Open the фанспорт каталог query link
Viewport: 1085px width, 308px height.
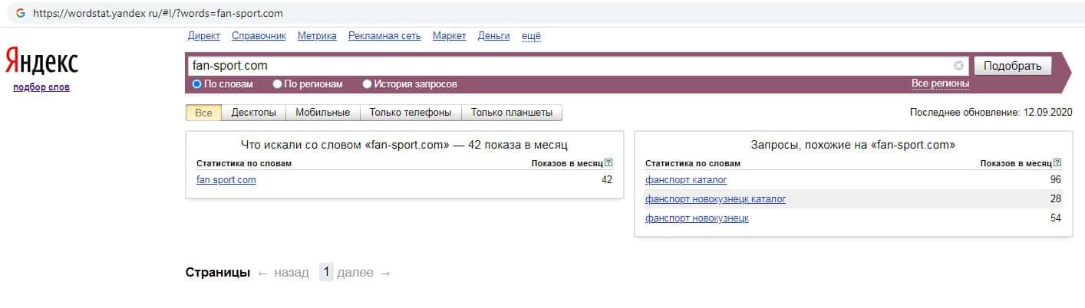(x=686, y=180)
